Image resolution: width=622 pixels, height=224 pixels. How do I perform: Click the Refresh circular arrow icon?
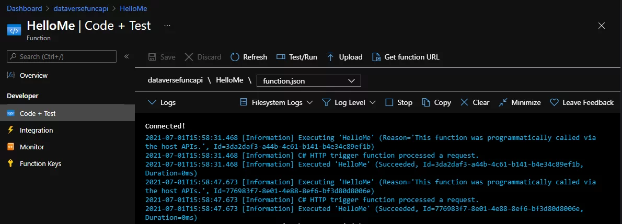click(x=235, y=57)
